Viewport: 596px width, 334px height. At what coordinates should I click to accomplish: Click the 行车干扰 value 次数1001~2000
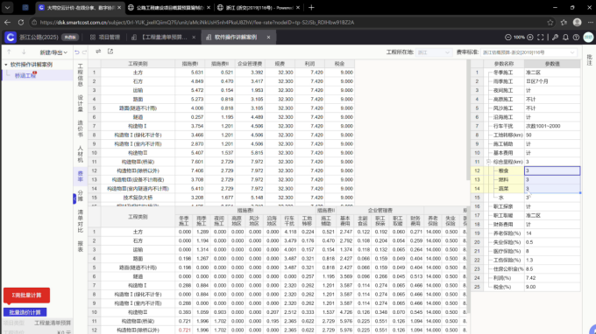click(x=552, y=126)
